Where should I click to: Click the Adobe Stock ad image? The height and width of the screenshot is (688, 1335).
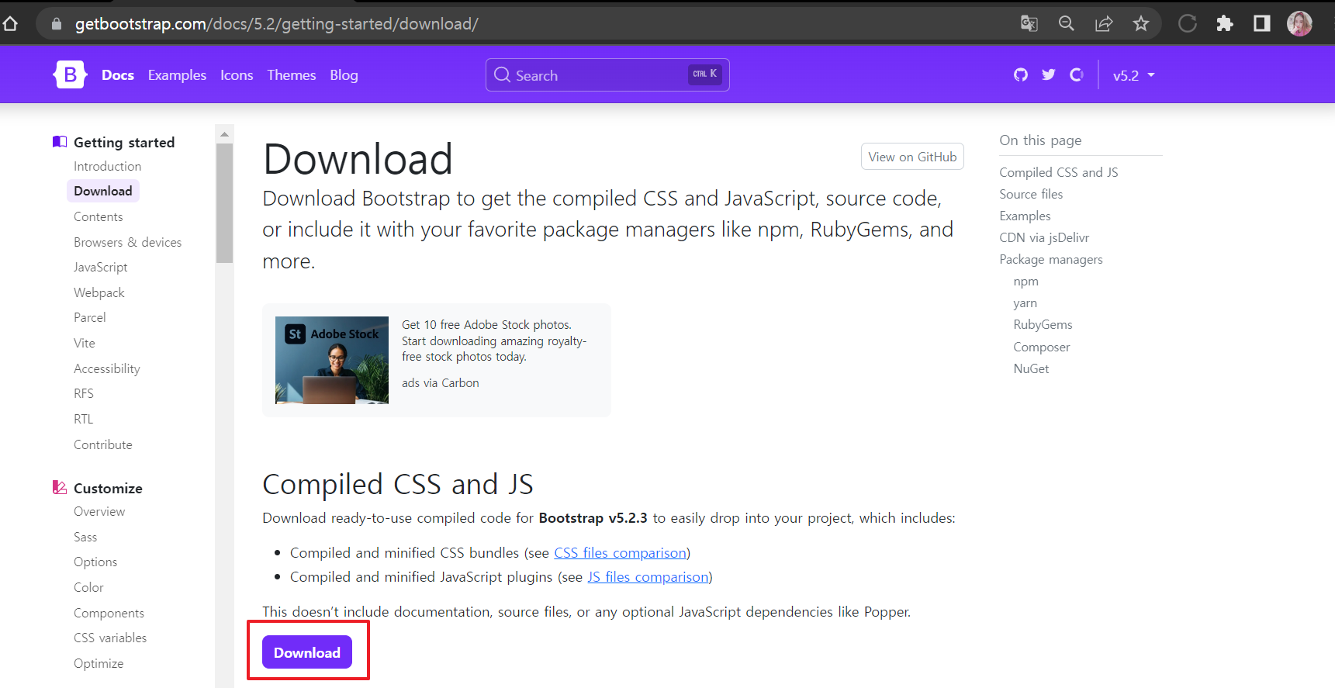[x=332, y=360]
